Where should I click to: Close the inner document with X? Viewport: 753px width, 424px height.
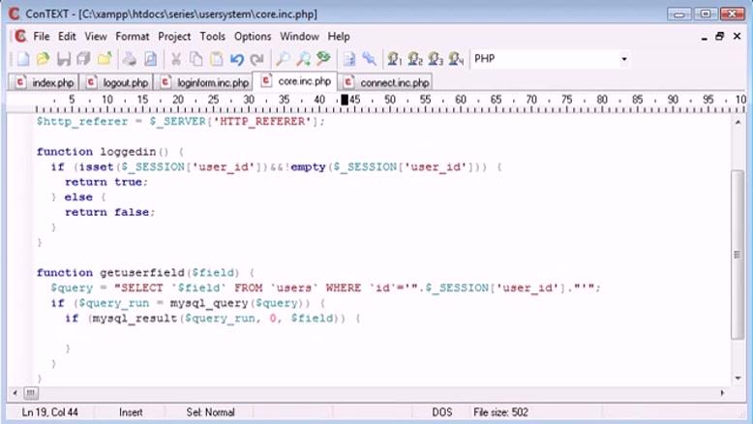pos(737,37)
